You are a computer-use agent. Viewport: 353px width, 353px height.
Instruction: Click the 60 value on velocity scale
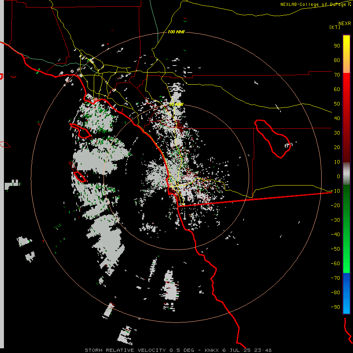(x=337, y=89)
